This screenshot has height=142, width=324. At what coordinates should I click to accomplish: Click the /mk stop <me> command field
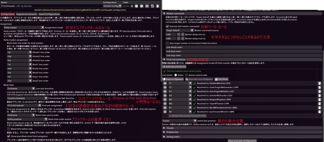(x=244, y=55)
